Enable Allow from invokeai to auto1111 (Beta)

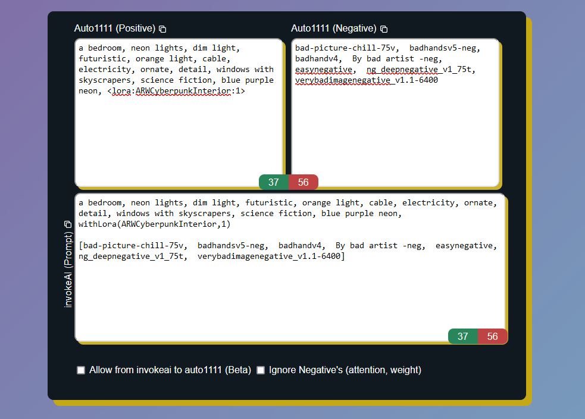click(80, 370)
